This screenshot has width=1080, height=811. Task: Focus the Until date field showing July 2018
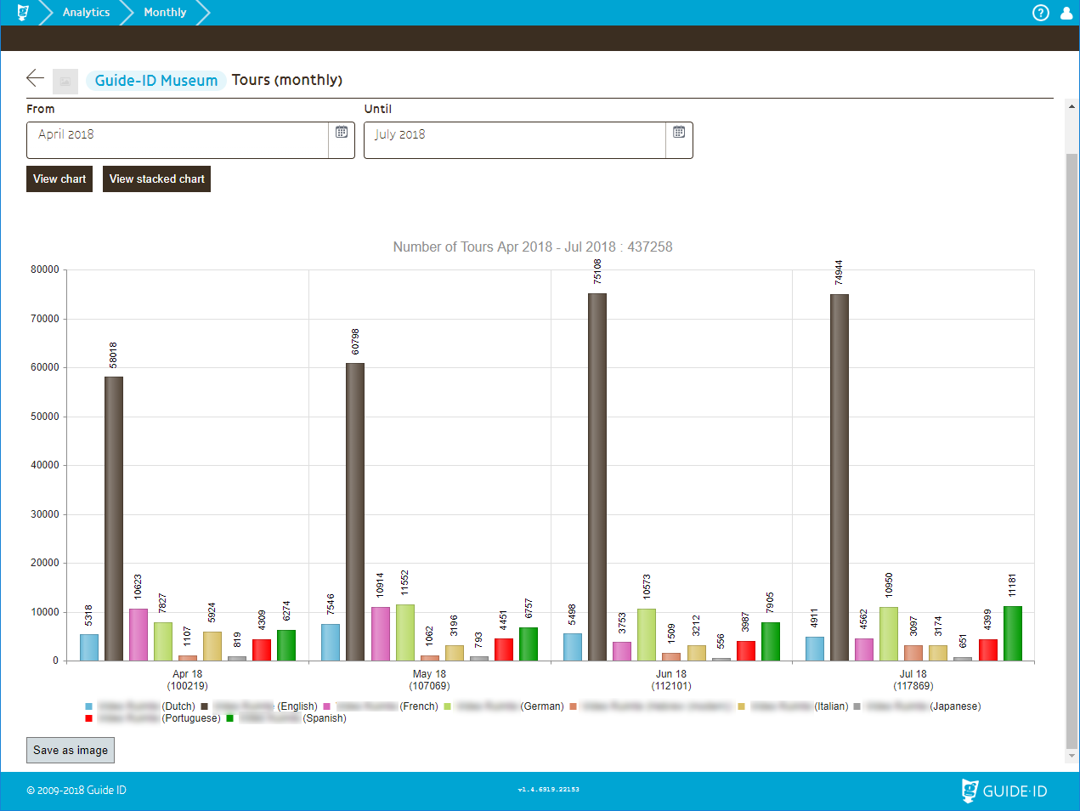[x=515, y=140]
